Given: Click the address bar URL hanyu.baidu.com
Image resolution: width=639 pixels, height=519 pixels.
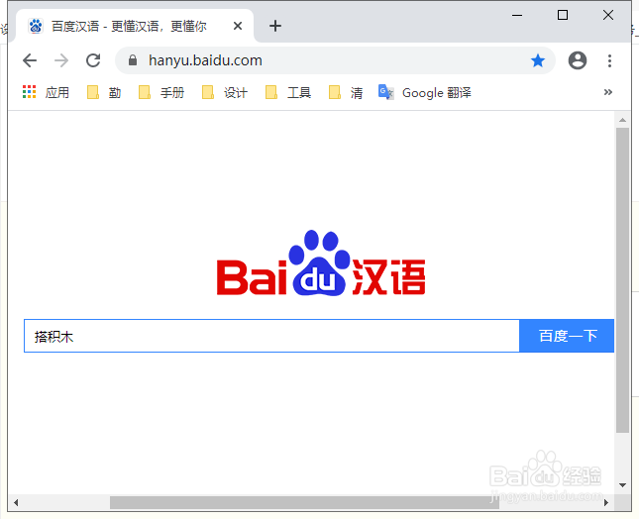Looking at the screenshot, I should coord(205,60).
